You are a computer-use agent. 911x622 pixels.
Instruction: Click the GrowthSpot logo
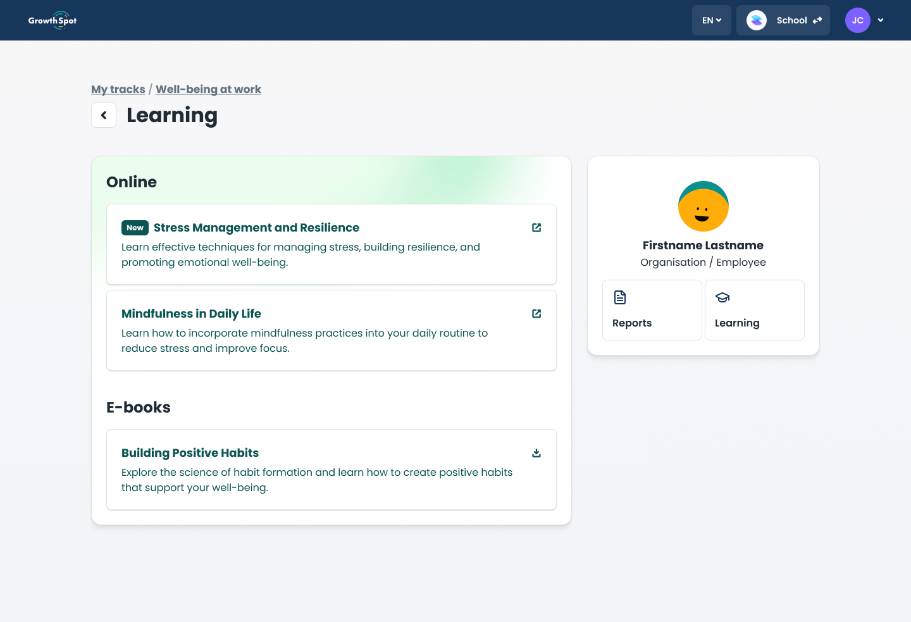click(53, 20)
